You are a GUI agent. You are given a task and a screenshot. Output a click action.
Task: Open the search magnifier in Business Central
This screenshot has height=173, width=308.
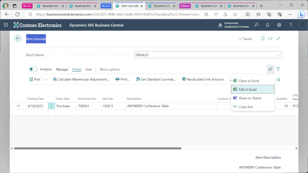click(256, 25)
